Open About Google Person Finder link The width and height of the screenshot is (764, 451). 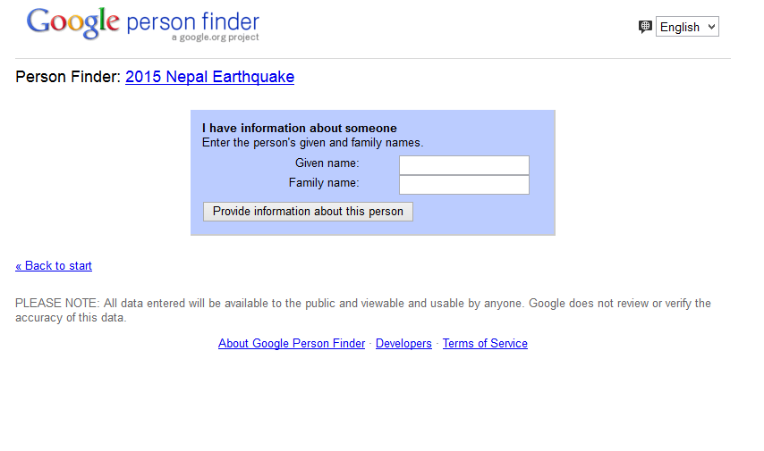click(x=292, y=344)
